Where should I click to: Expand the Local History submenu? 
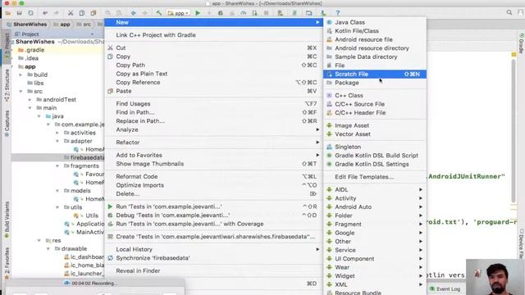(213, 249)
